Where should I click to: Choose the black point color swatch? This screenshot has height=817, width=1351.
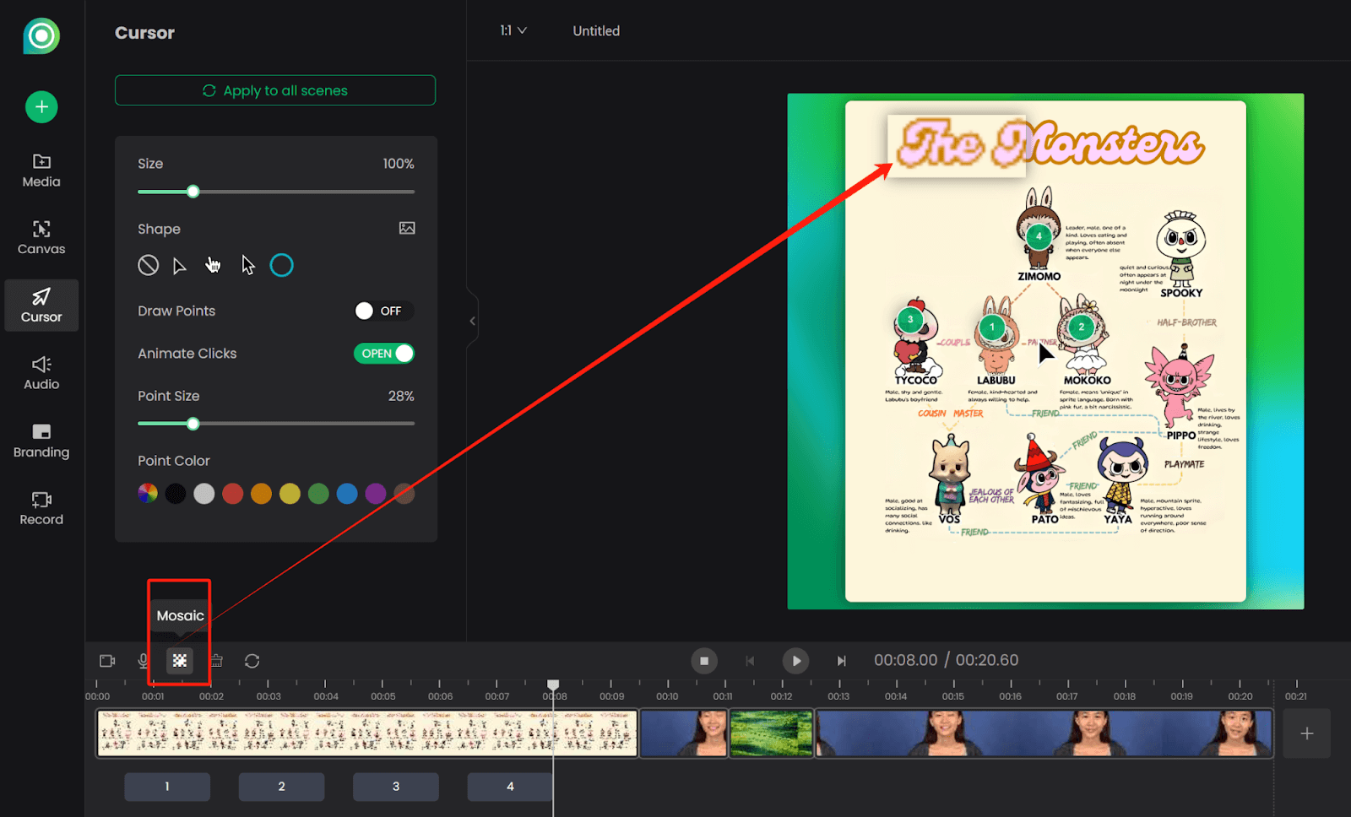(176, 494)
